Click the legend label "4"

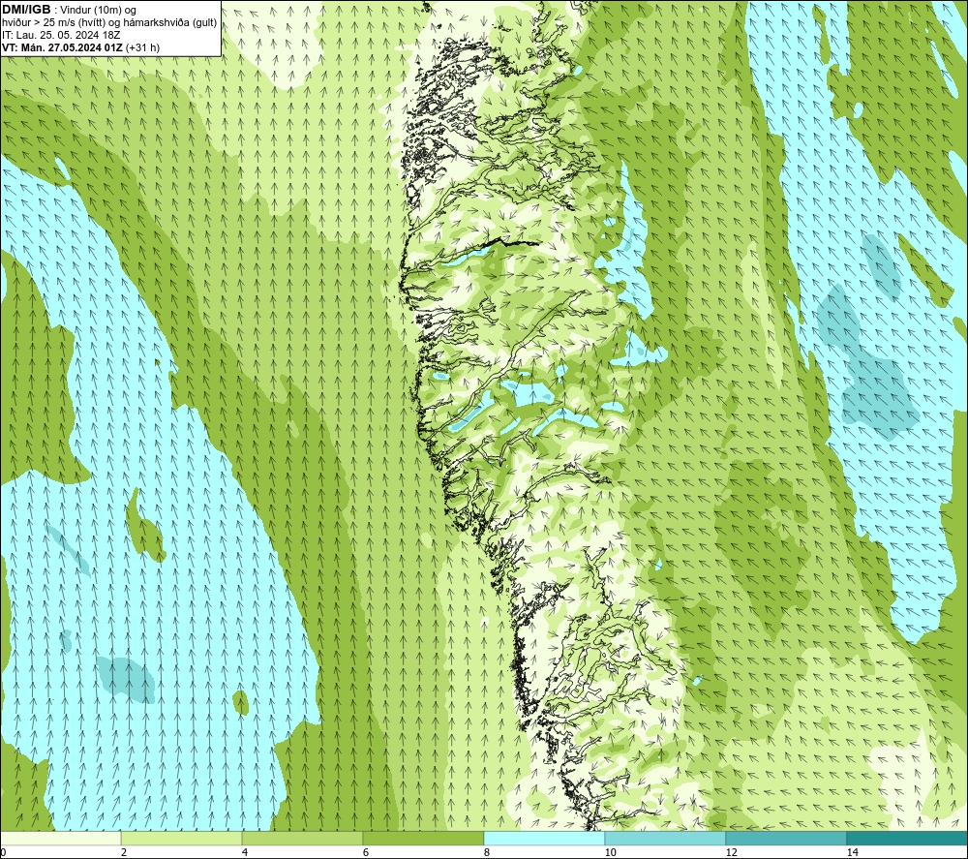(x=245, y=853)
